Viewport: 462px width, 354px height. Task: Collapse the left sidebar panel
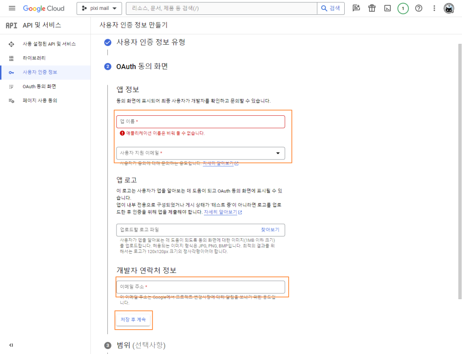point(11,345)
